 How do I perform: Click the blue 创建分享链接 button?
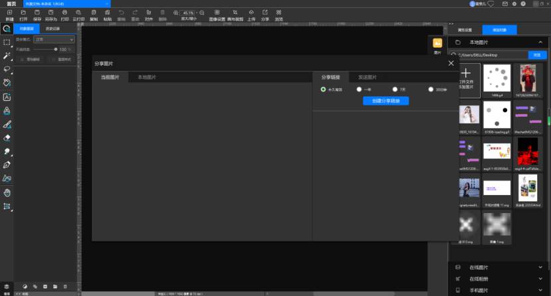click(x=386, y=101)
